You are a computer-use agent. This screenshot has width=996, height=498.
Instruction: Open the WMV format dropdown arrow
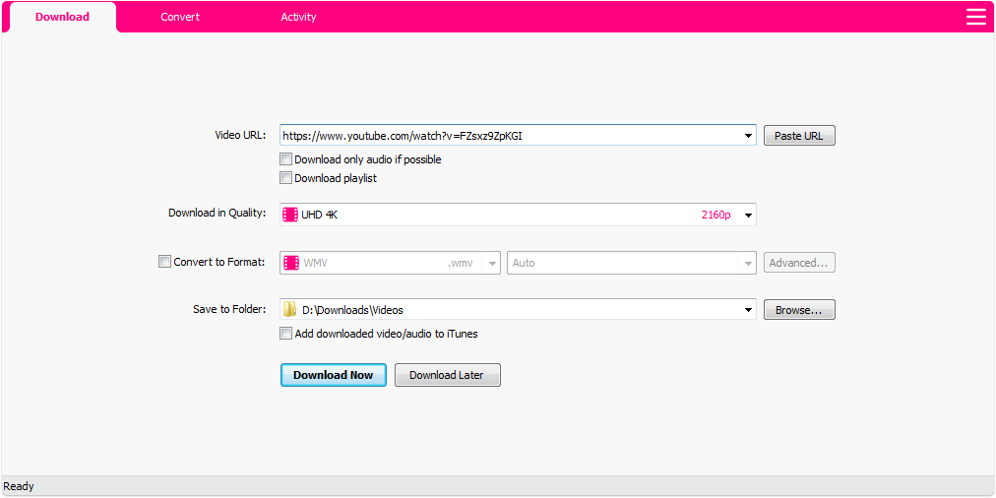tap(492, 263)
